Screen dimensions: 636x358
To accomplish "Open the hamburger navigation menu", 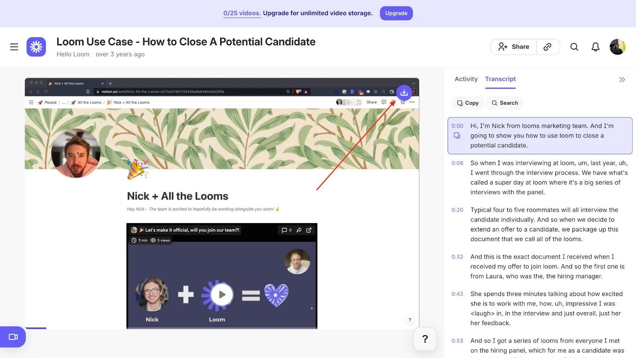I will pyautogui.click(x=14, y=47).
